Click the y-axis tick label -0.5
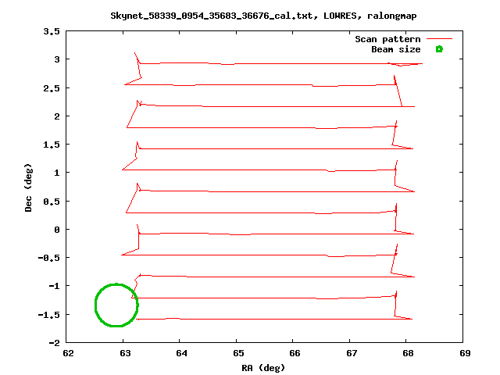This screenshot has width=500, height=375. pyautogui.click(x=48, y=258)
